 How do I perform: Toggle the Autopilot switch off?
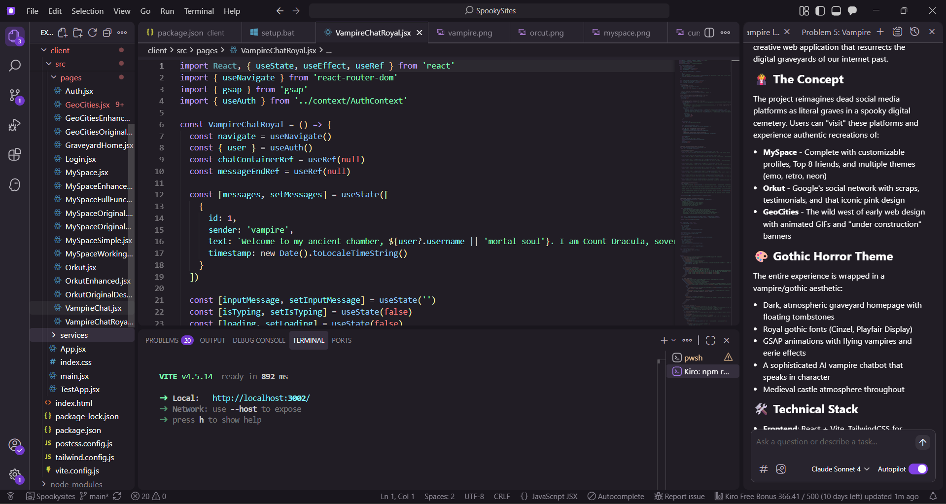918,469
